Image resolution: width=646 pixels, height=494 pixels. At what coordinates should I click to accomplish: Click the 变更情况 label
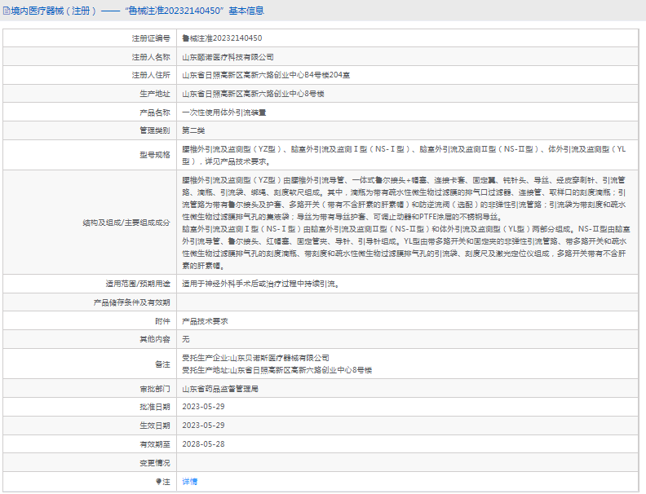pos(154,463)
